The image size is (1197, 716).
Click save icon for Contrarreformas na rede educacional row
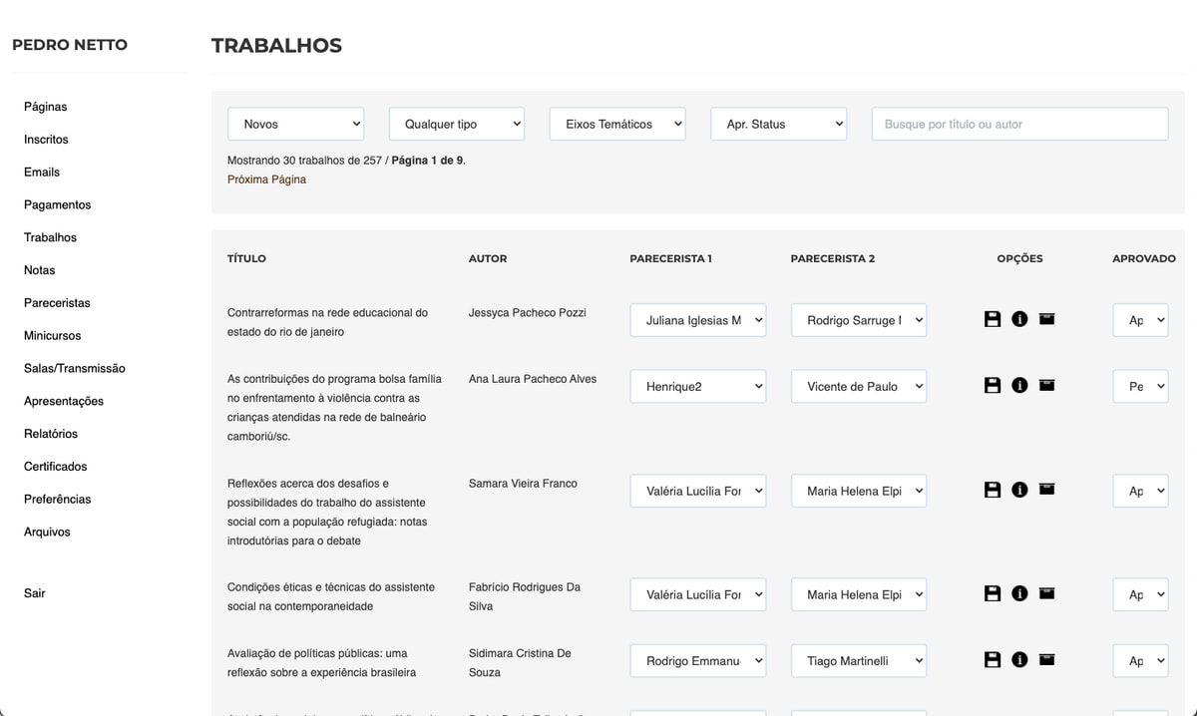[993, 319]
